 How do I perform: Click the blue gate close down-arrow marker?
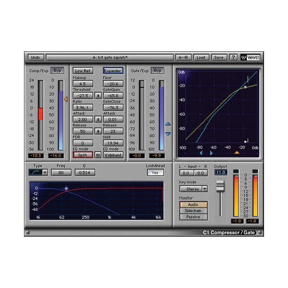click(168, 134)
